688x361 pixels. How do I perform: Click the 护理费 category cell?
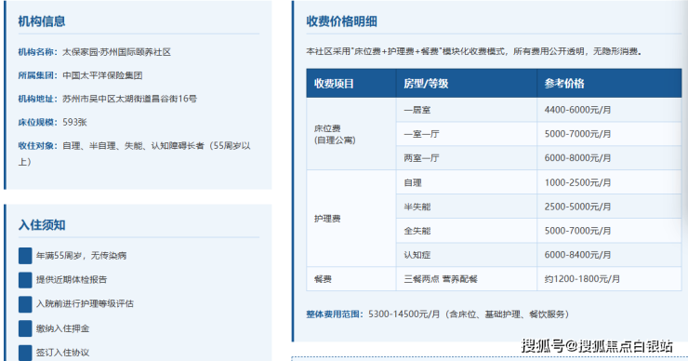[x=351, y=219]
